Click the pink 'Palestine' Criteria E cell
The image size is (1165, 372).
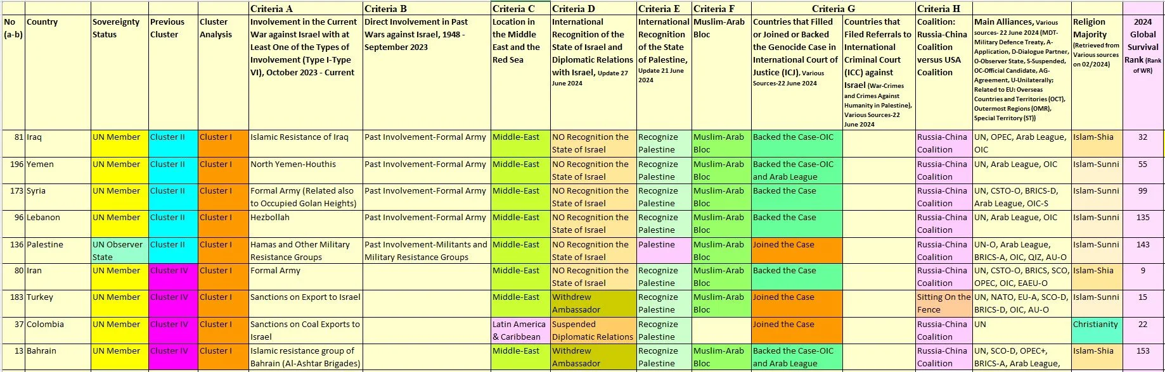664,251
